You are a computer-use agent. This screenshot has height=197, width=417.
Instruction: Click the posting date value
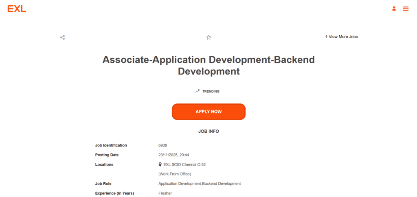click(x=173, y=155)
